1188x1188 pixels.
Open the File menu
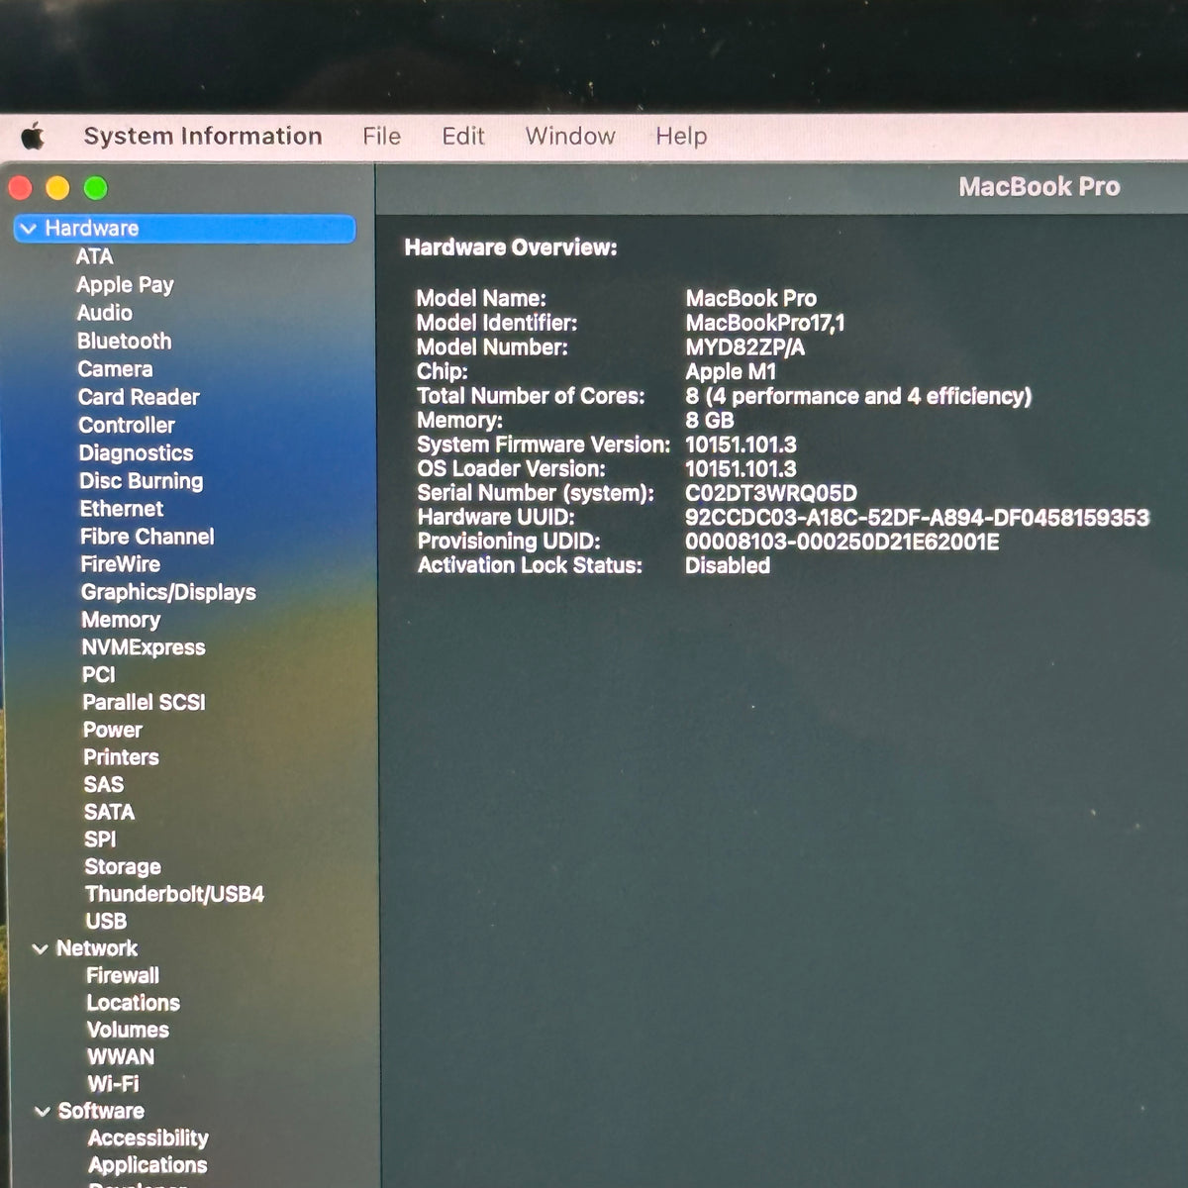click(381, 136)
